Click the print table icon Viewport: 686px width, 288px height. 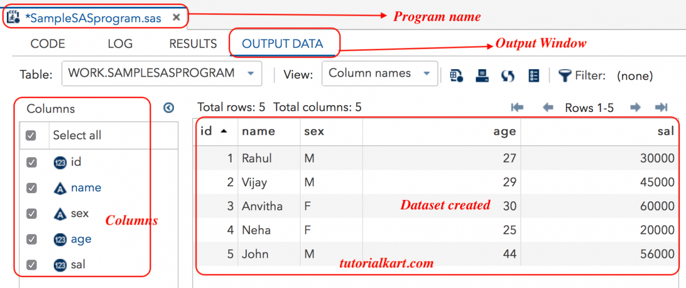point(482,75)
